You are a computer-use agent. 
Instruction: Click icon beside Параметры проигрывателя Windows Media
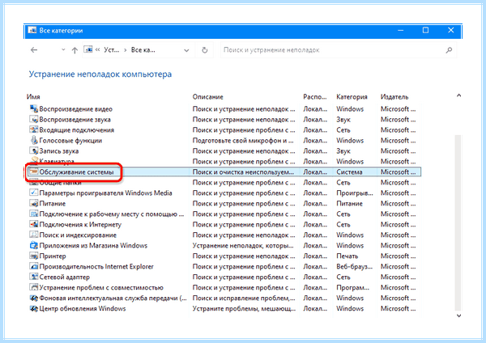(x=33, y=193)
